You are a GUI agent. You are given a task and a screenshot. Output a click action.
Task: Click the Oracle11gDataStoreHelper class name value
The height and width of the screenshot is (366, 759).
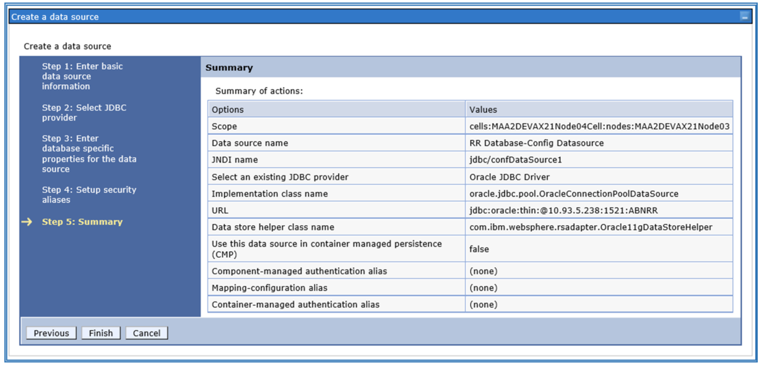pos(591,227)
